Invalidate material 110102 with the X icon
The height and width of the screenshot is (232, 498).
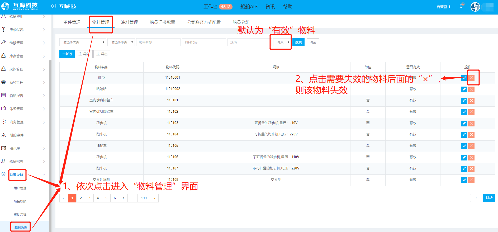click(x=471, y=112)
